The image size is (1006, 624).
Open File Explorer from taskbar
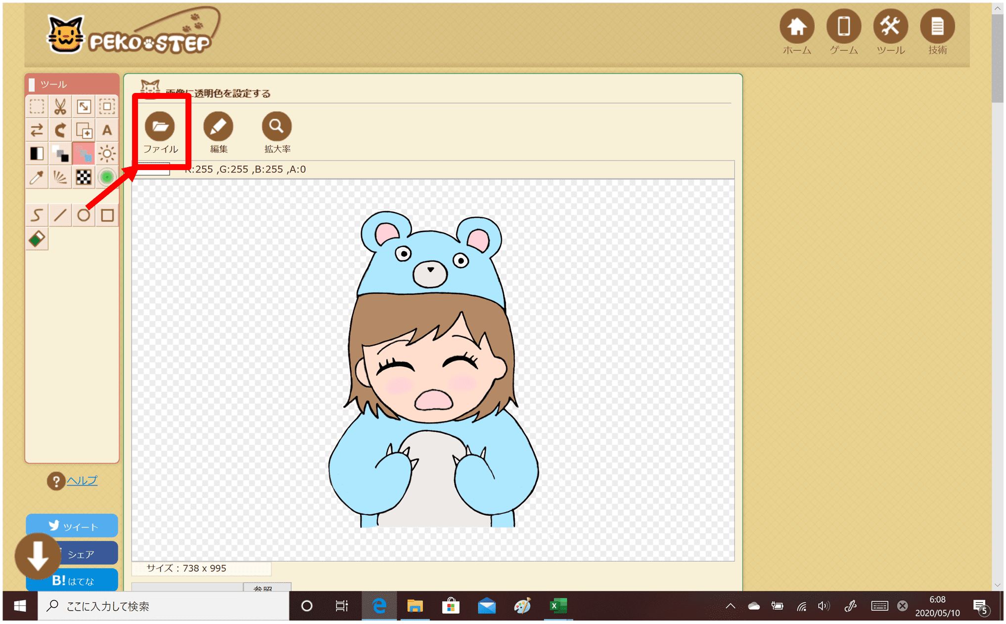pyautogui.click(x=415, y=606)
